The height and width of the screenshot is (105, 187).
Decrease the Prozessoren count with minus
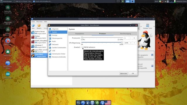(x=131, y=38)
